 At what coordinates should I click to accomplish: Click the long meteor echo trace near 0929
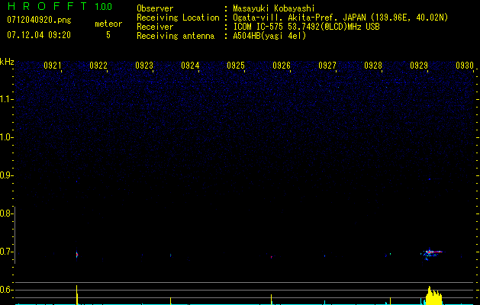[433, 253]
